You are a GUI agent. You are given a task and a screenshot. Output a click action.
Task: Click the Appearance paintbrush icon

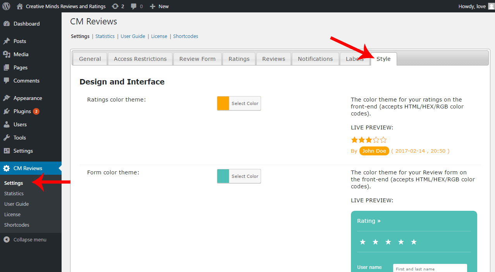[7, 98]
